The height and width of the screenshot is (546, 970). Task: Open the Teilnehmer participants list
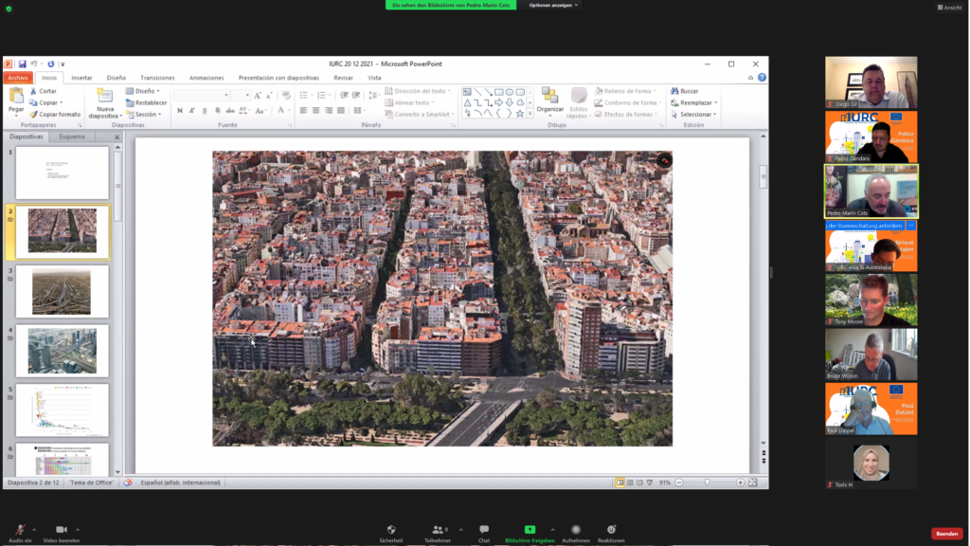click(x=438, y=530)
